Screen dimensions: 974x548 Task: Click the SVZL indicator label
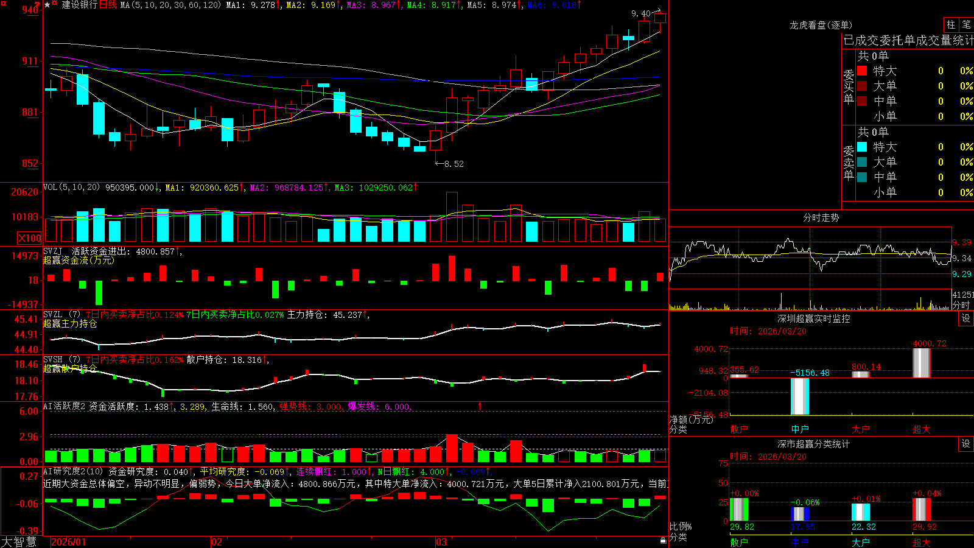pyautogui.click(x=52, y=315)
